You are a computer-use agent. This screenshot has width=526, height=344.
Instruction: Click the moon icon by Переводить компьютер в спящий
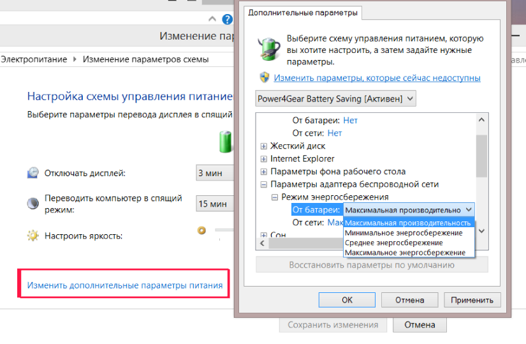click(33, 203)
